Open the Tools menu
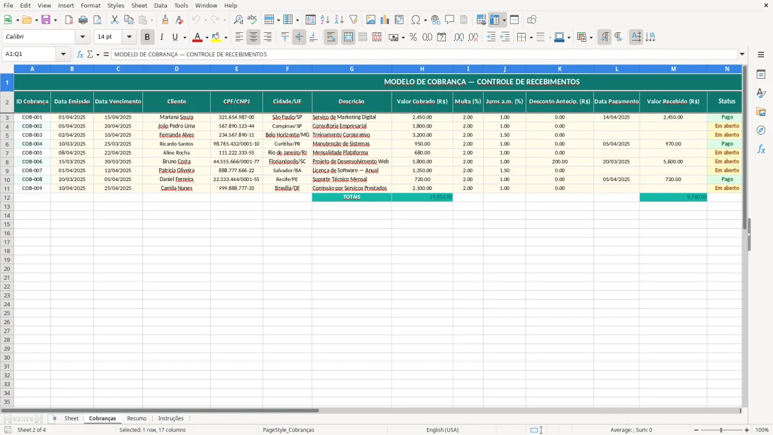 point(181,5)
